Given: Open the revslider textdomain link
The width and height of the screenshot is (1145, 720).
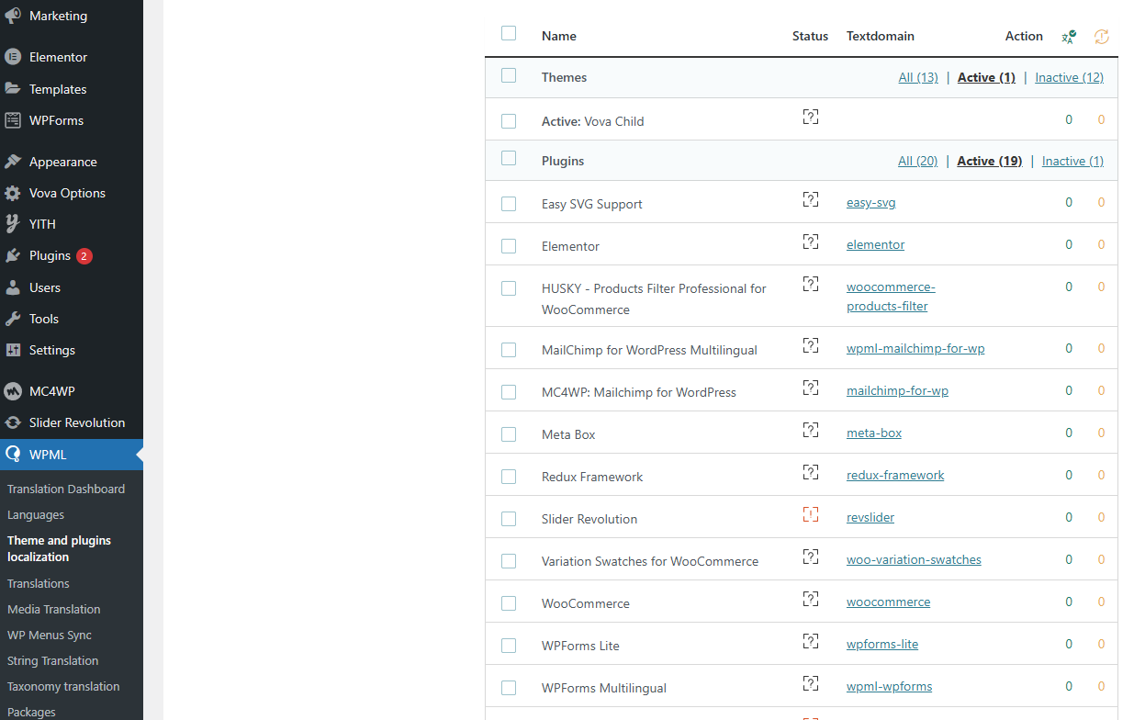Looking at the screenshot, I should coord(870,517).
